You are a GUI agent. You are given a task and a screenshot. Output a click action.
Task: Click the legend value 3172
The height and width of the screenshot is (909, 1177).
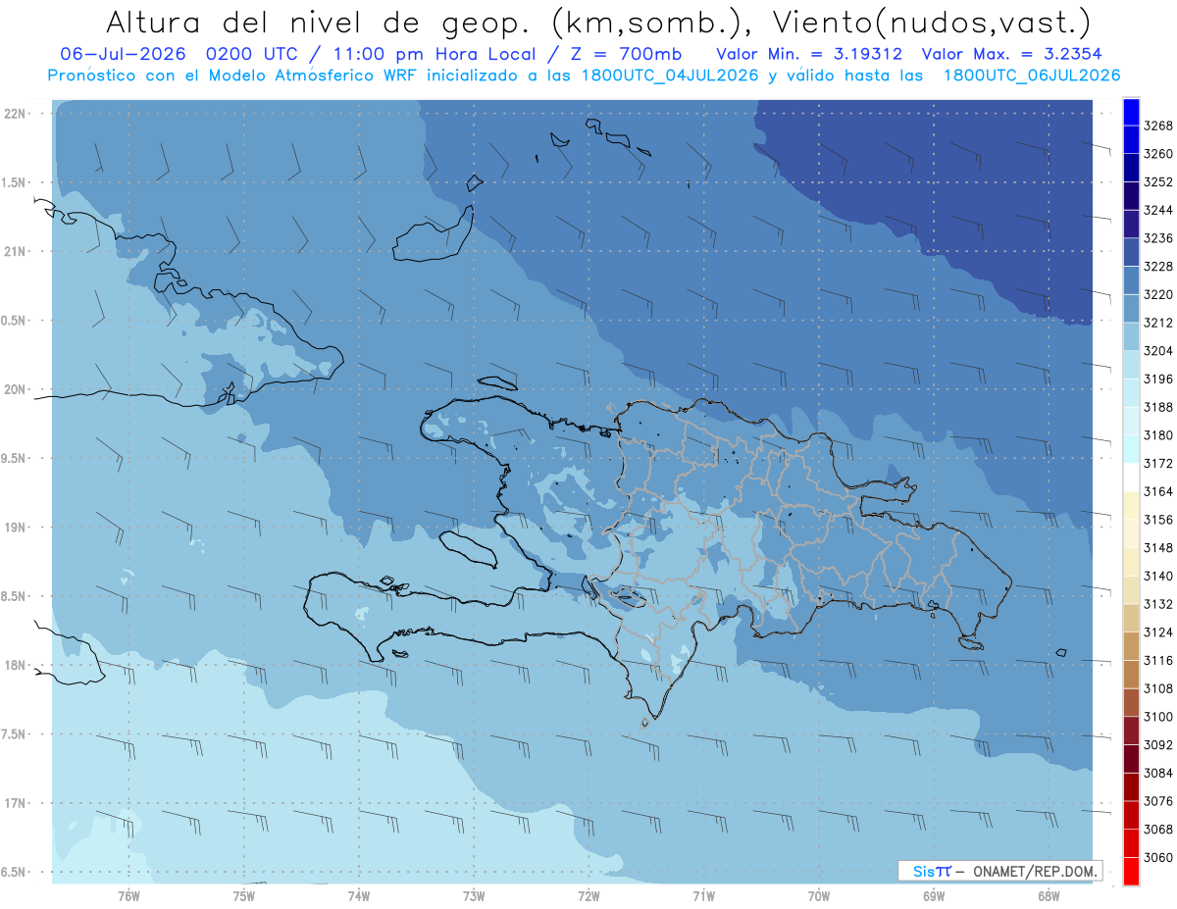click(1158, 463)
